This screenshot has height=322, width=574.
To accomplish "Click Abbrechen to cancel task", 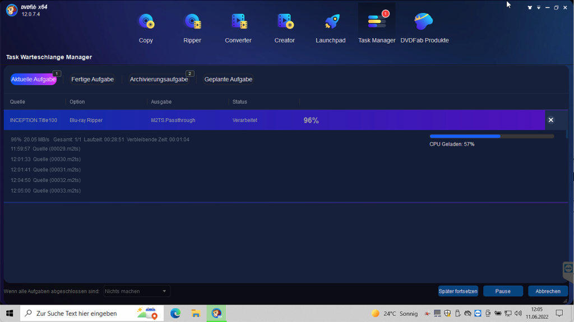I will pos(548,291).
